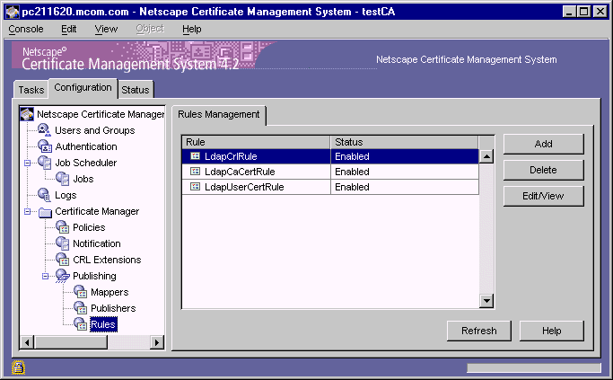Screen dimensions: 613x380
Task: Open the Console menu
Action: coord(26,29)
